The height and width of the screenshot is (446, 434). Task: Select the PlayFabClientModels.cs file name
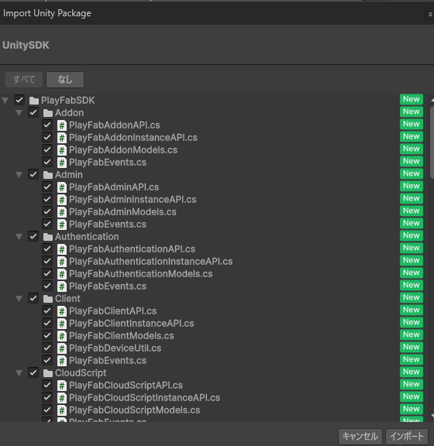pos(122,336)
